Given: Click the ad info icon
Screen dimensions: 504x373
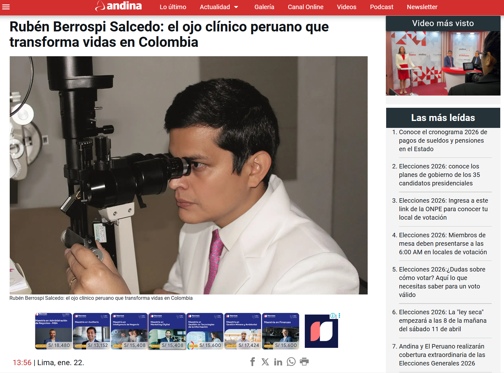Looking at the screenshot, I should pos(332,315).
